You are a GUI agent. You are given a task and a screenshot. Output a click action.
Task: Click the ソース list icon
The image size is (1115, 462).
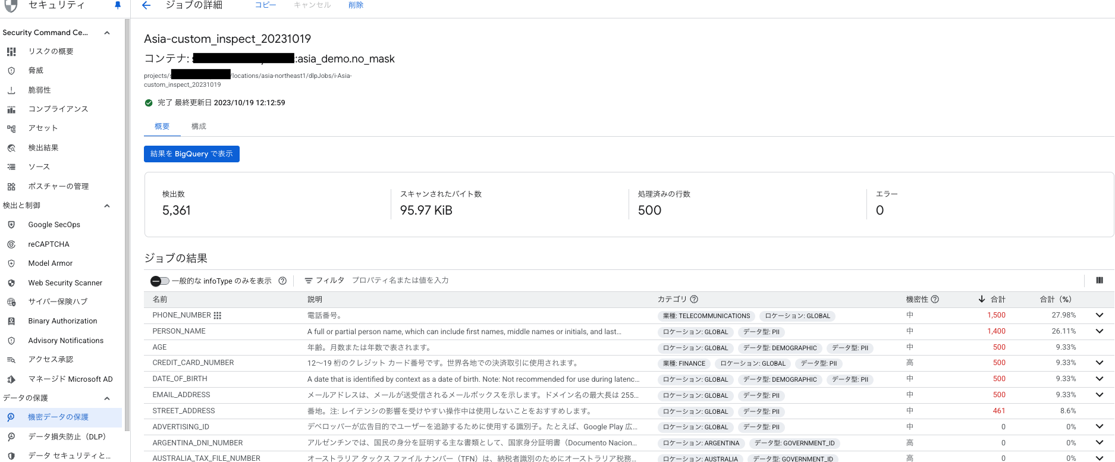11,167
